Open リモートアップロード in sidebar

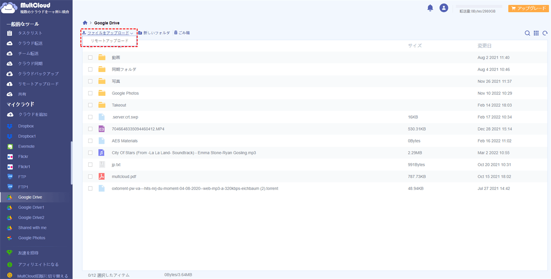point(38,84)
